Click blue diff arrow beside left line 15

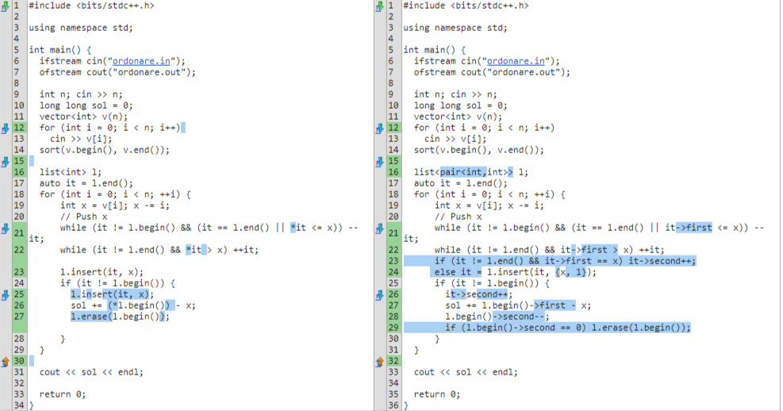click(5, 161)
